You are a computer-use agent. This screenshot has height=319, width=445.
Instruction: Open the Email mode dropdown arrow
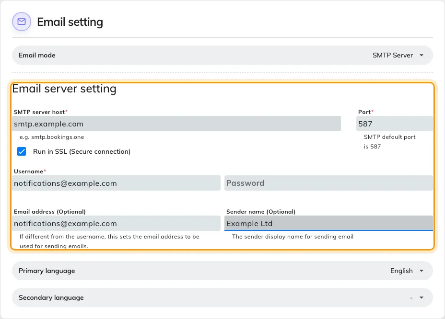point(422,55)
